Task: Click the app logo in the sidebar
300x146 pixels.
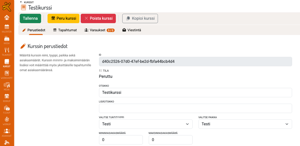Action: (x=7, y=6)
